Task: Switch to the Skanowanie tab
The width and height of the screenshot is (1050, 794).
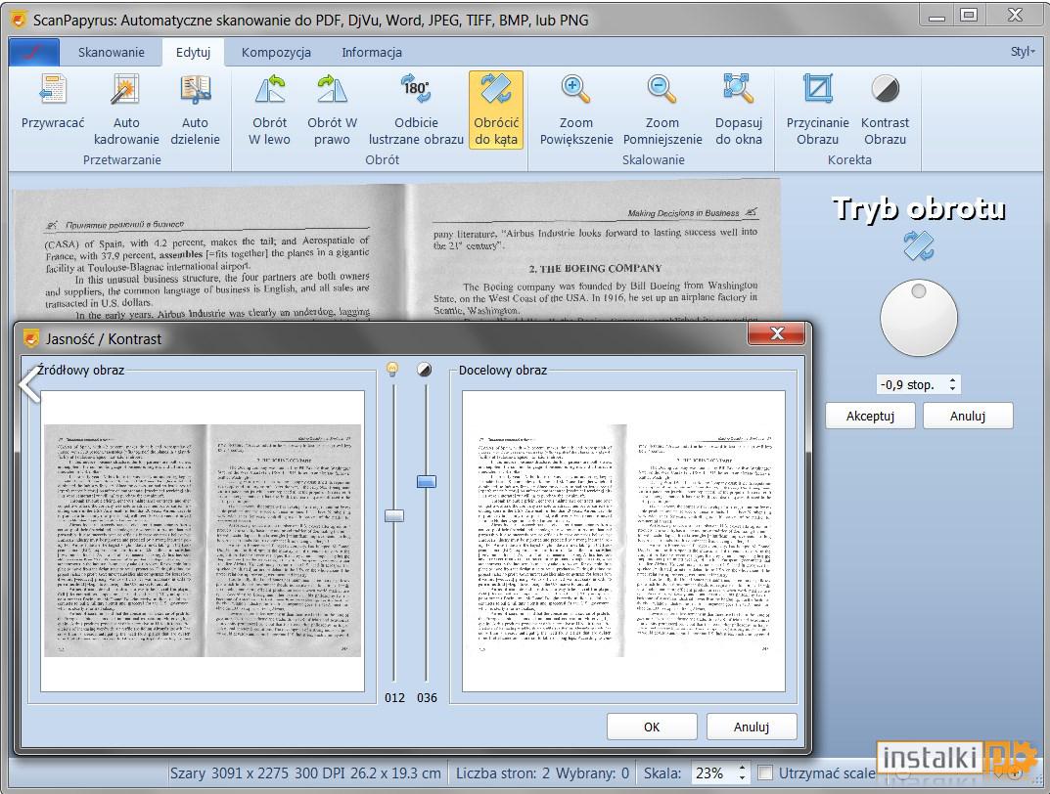Action: (112, 52)
